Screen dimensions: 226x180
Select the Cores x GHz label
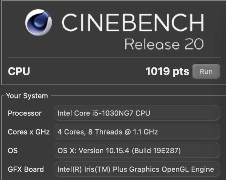click(29, 132)
